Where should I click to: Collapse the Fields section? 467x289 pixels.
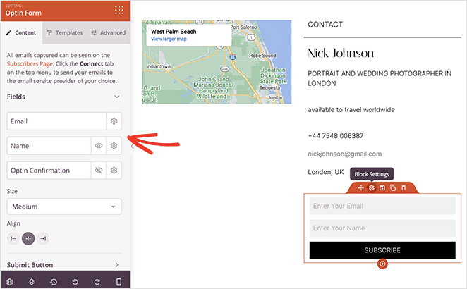tap(116, 97)
